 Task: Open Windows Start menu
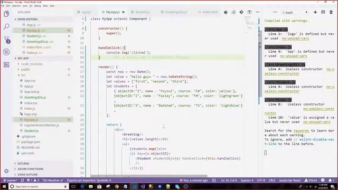[4, 186]
